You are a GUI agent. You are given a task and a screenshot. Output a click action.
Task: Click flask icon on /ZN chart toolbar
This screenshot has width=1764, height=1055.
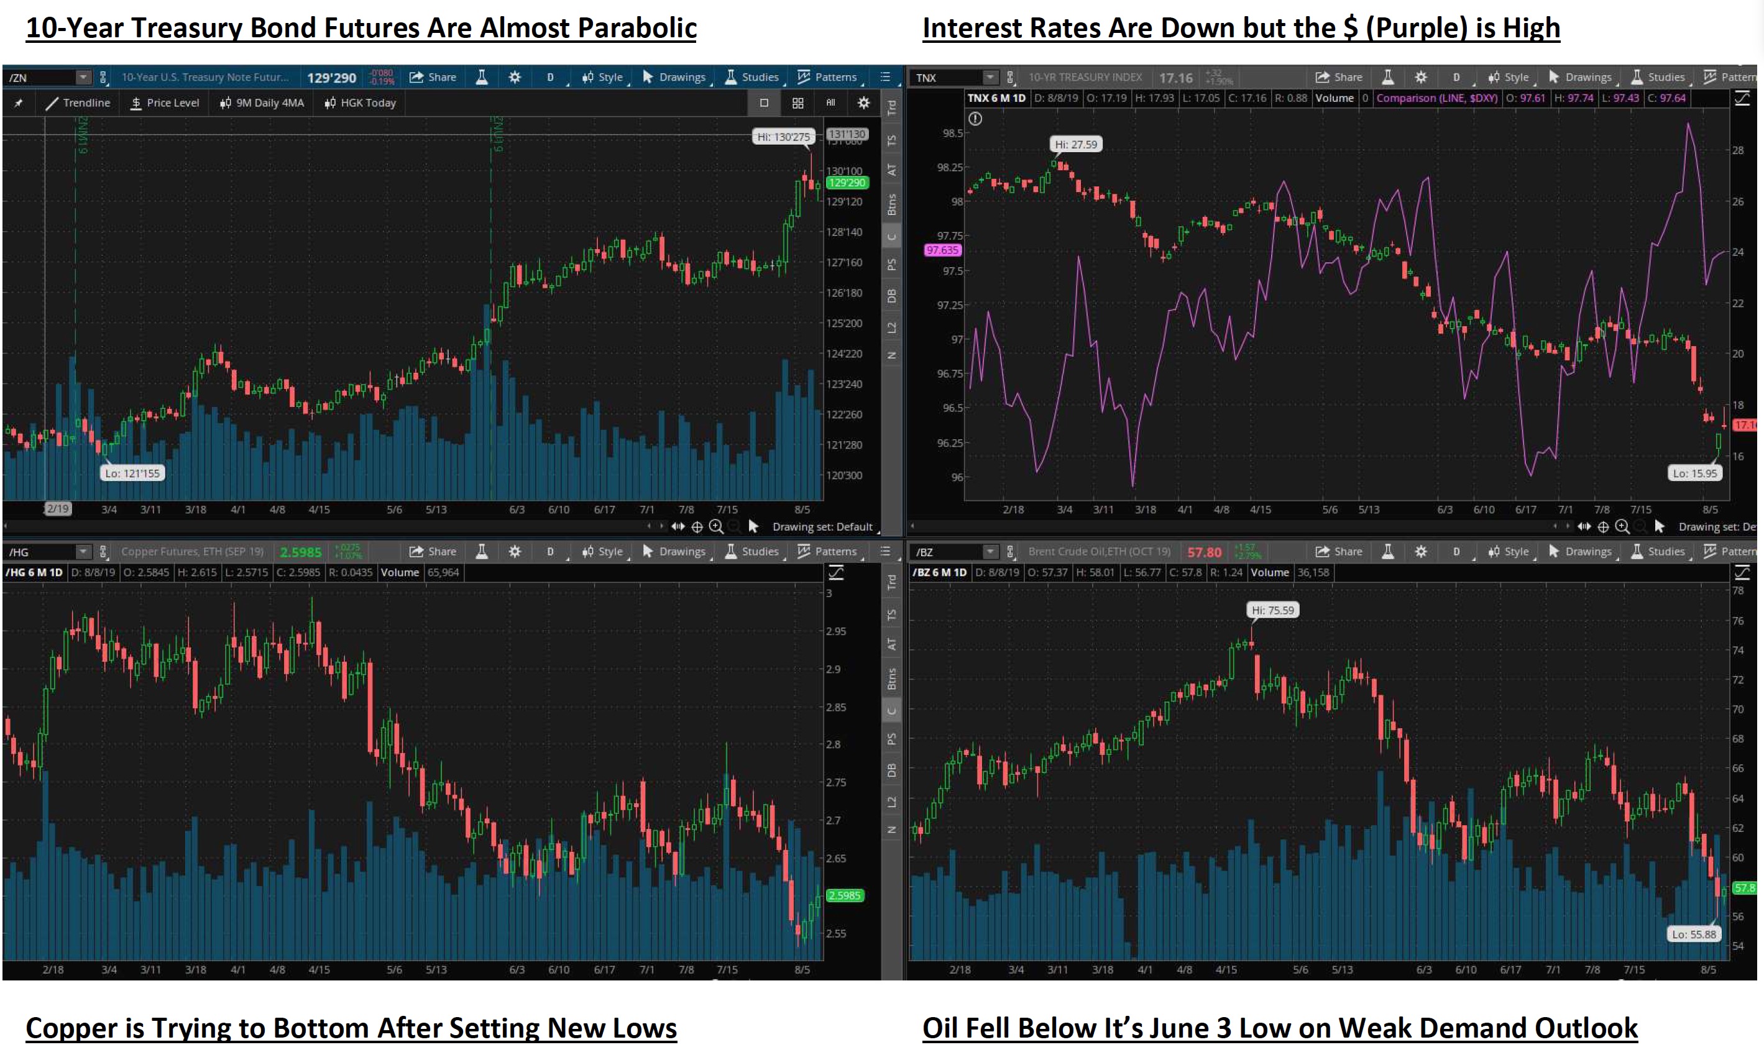tap(481, 77)
